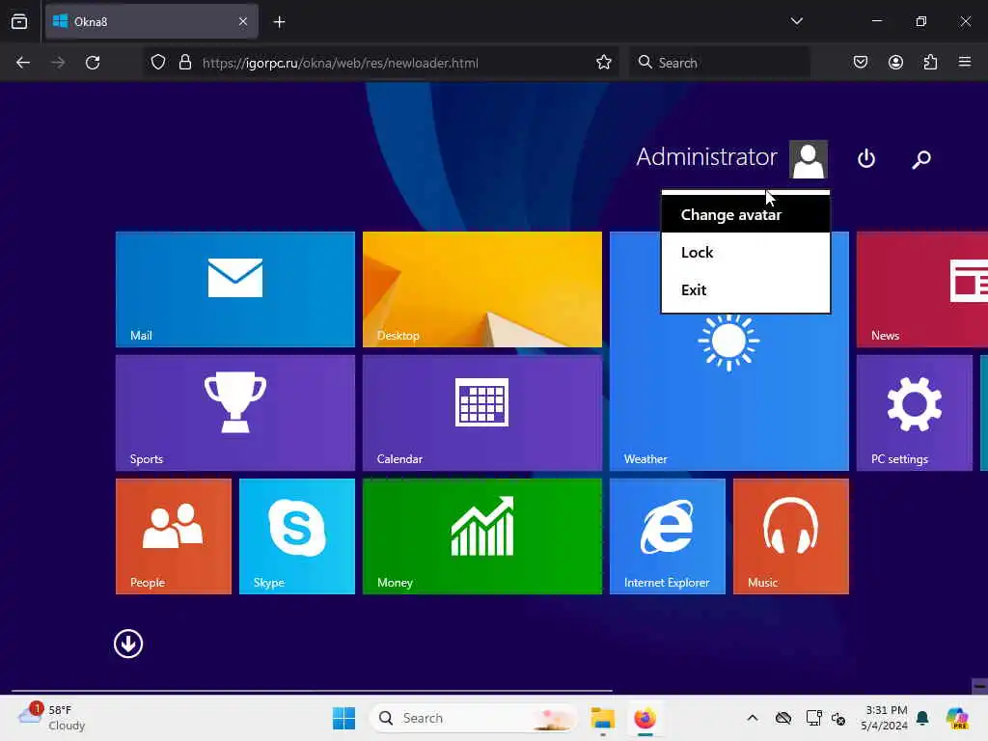The image size is (988, 741).
Task: Reload the current page
Action: coord(93,63)
